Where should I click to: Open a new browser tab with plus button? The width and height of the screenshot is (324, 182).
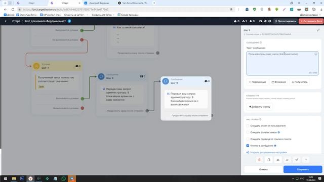click(x=154, y=3)
